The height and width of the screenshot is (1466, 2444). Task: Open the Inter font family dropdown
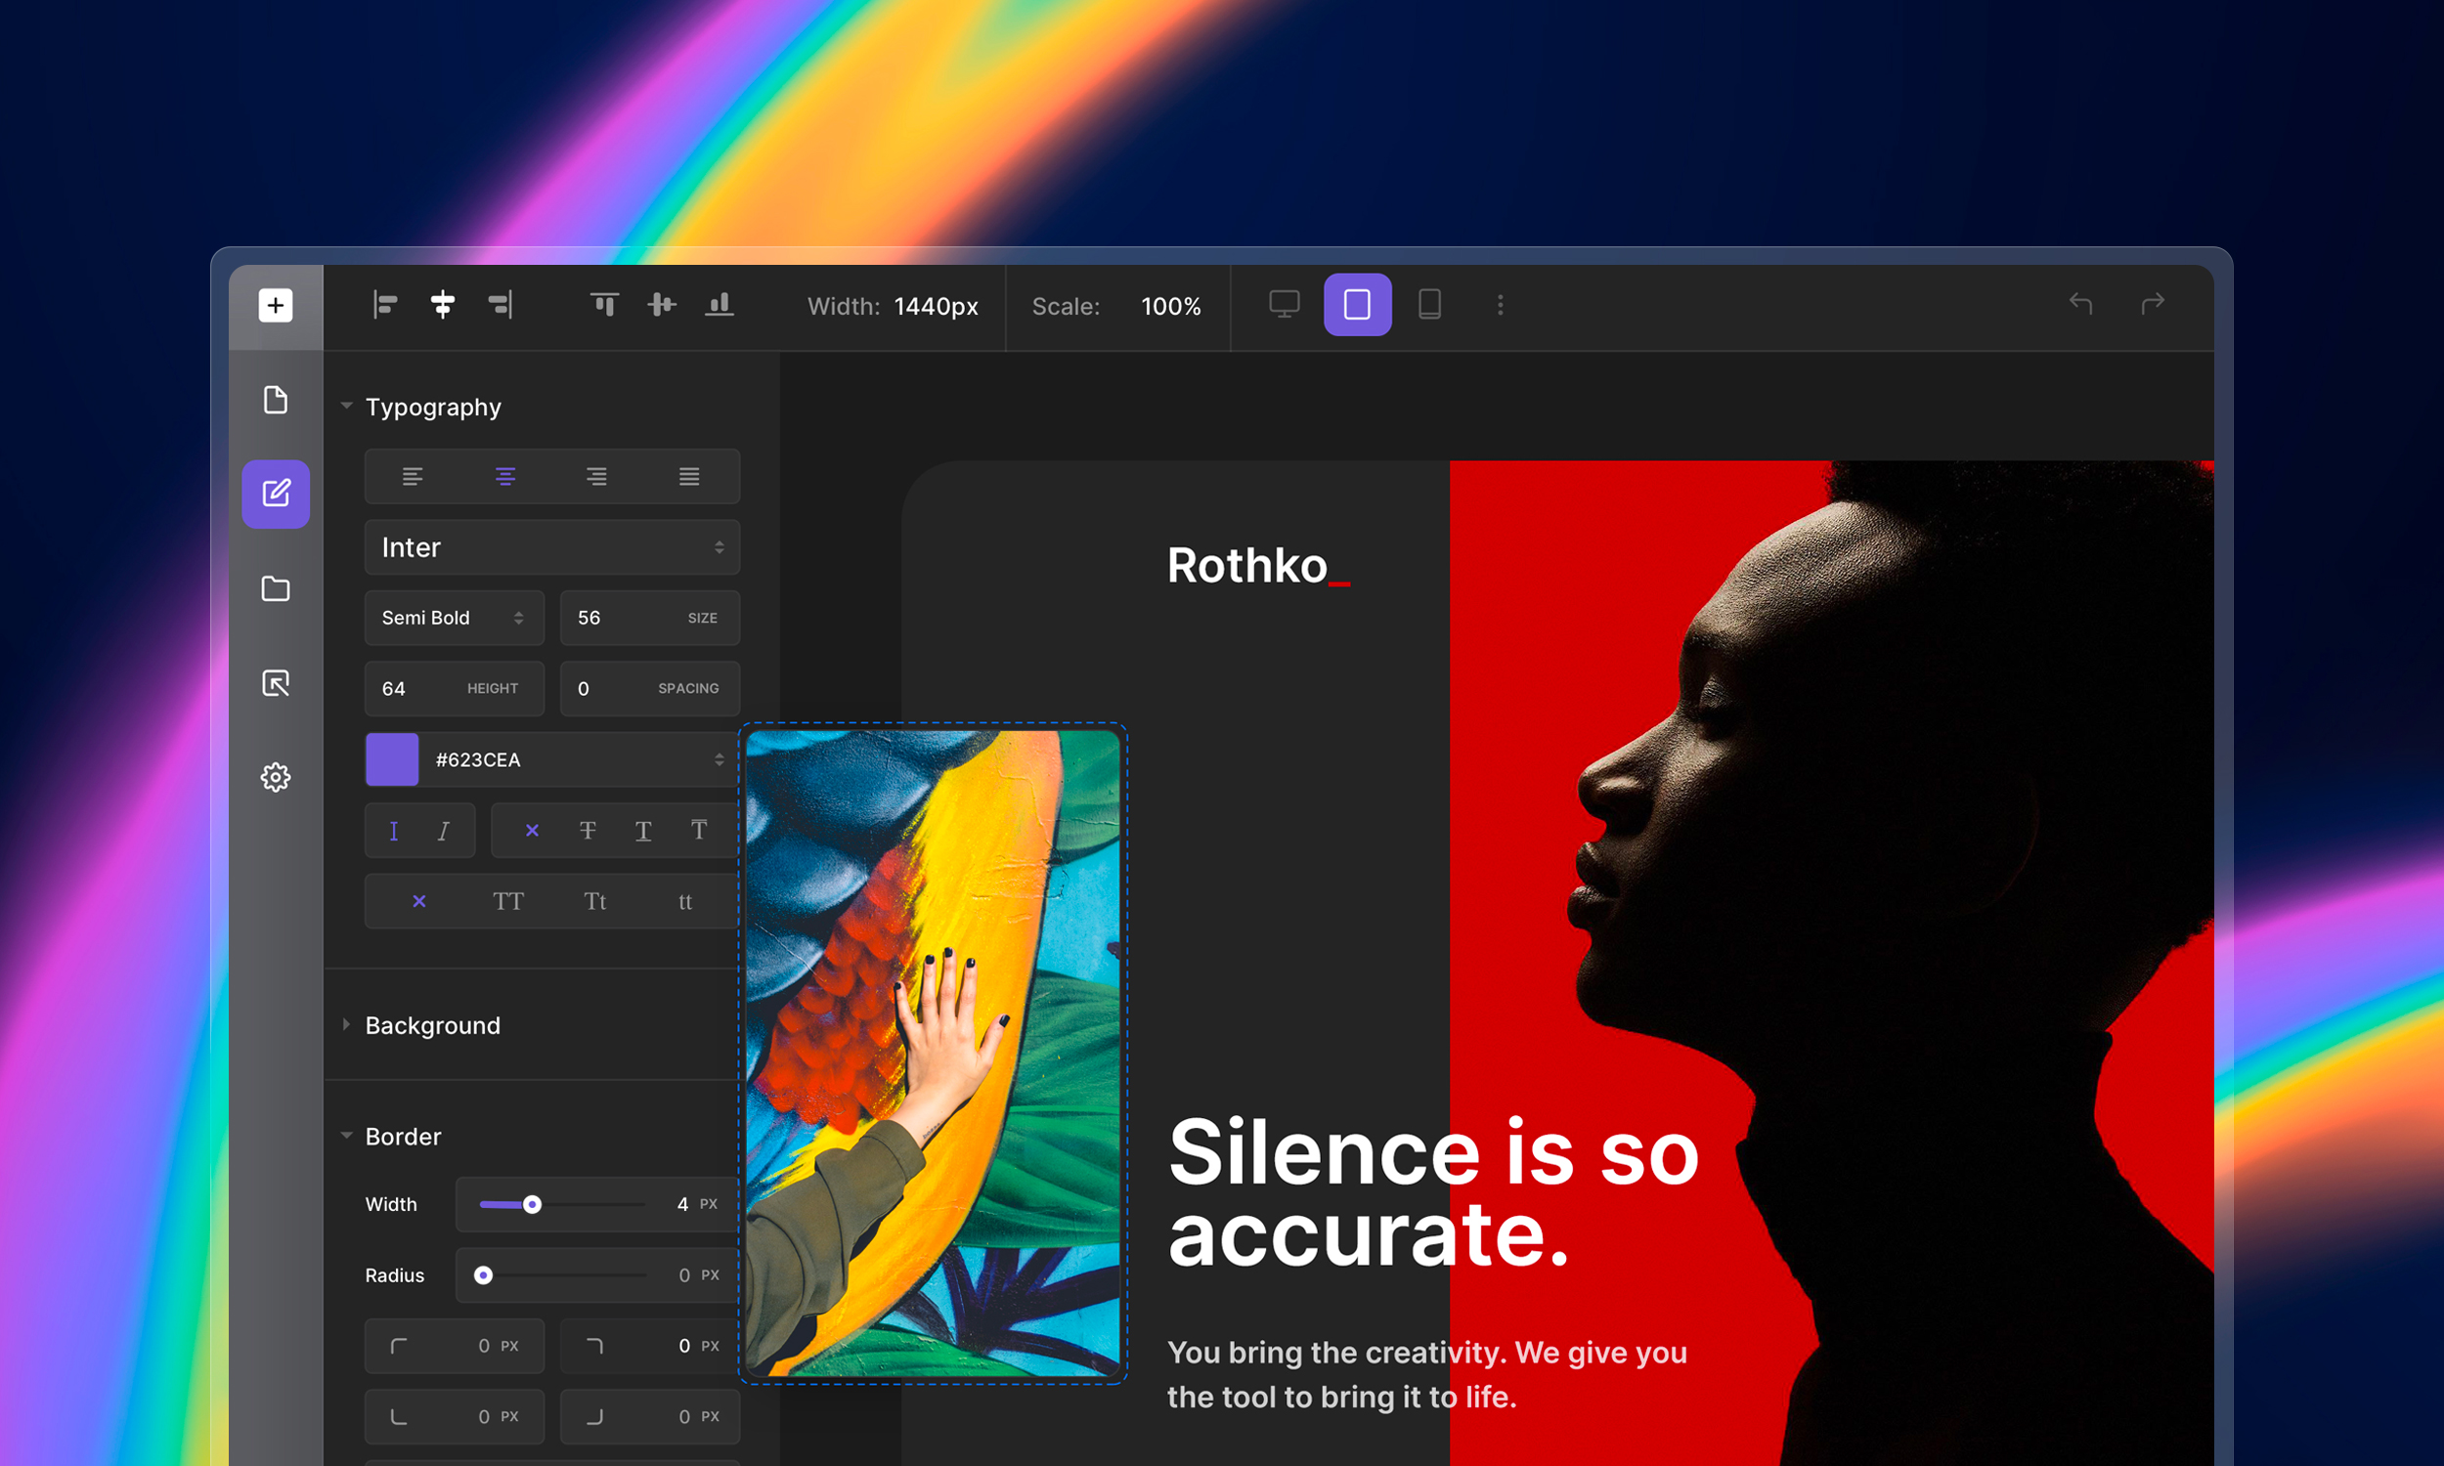552,547
